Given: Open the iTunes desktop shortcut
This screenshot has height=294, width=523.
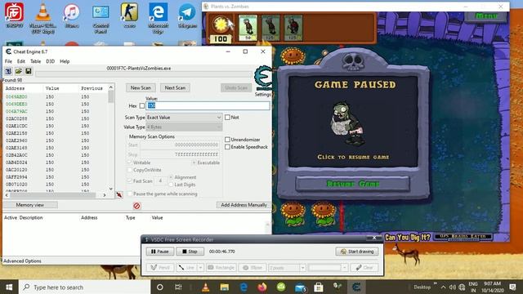Looking at the screenshot, I should click(72, 16).
